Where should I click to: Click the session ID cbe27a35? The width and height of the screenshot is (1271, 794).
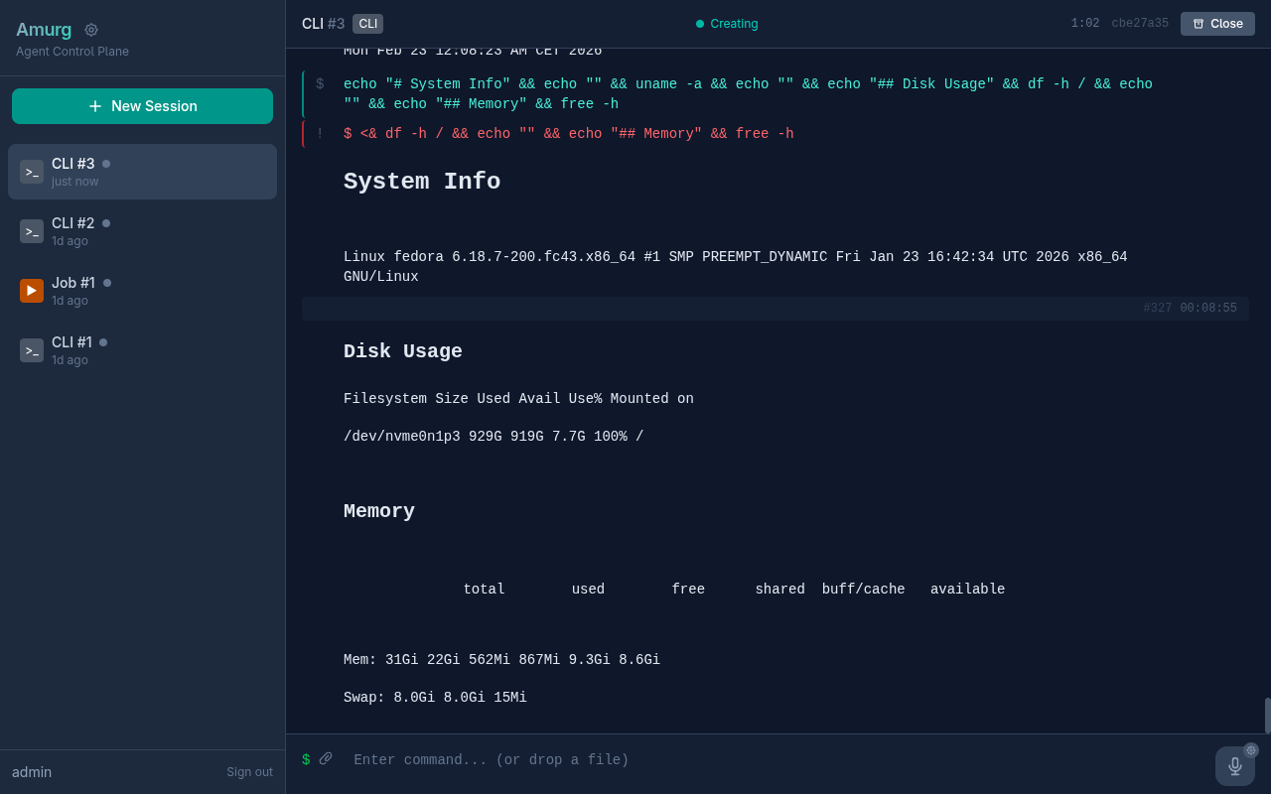tap(1140, 24)
